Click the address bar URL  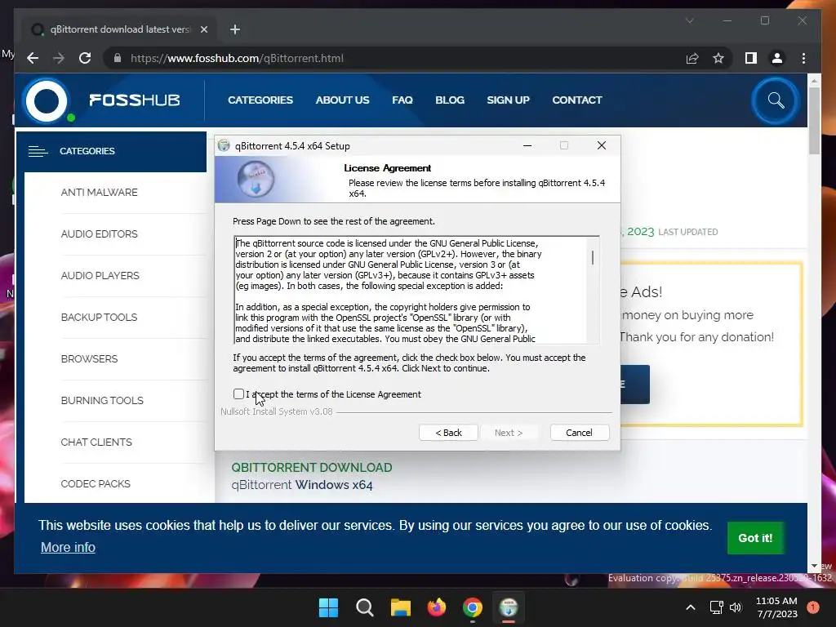[237, 58]
